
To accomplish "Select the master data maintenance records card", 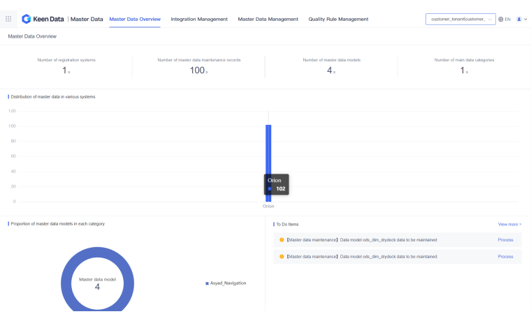I will [199, 66].
